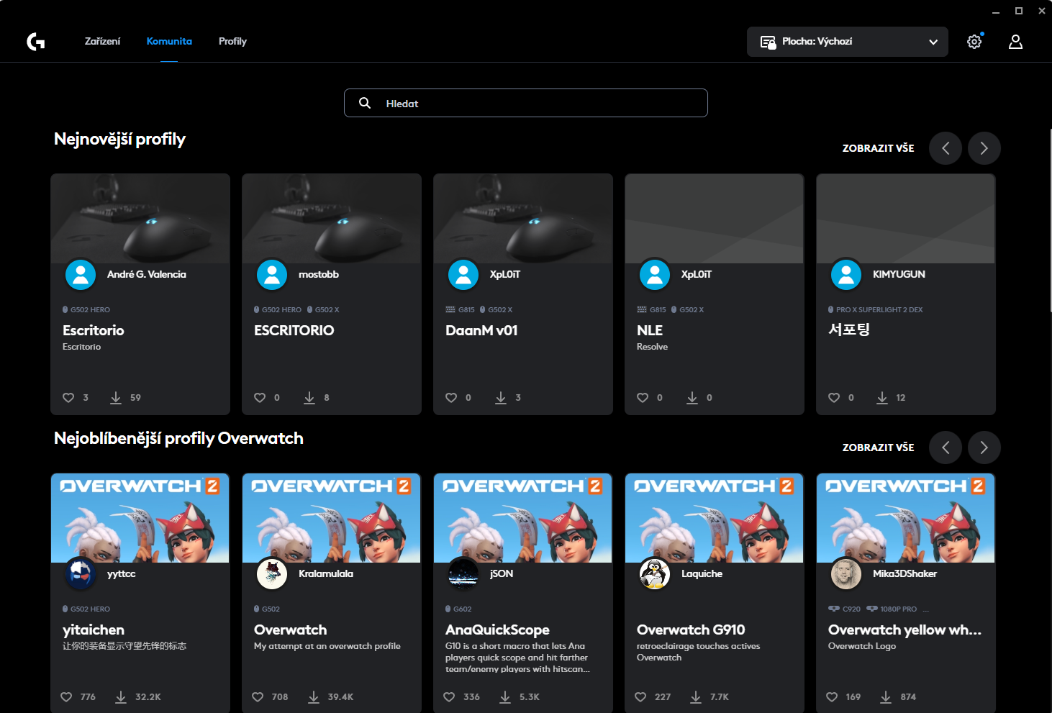Click the right arrow for Nejnovější profily
1052x713 pixels.
pos(984,148)
